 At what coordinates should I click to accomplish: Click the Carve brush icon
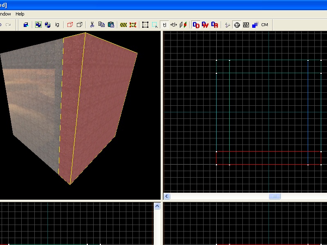tap(26, 25)
